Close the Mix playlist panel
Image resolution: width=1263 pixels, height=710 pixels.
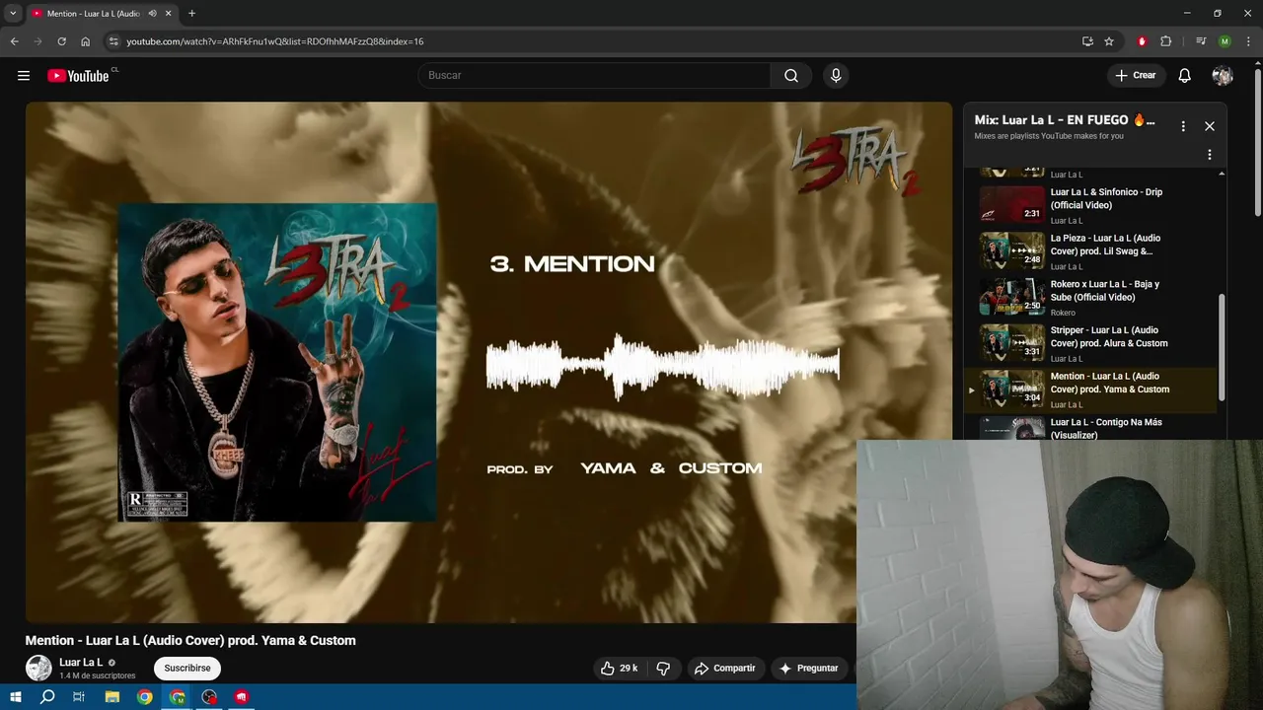[1210, 126]
